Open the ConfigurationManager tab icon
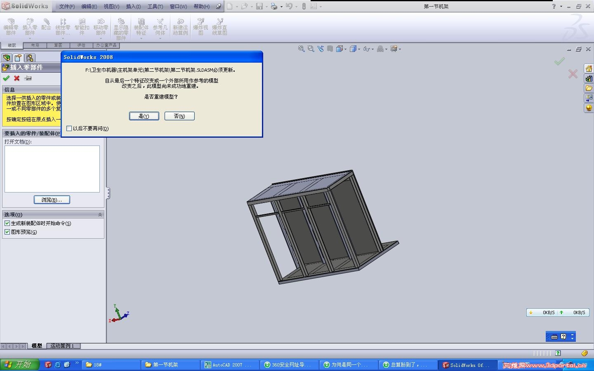 (x=30, y=58)
